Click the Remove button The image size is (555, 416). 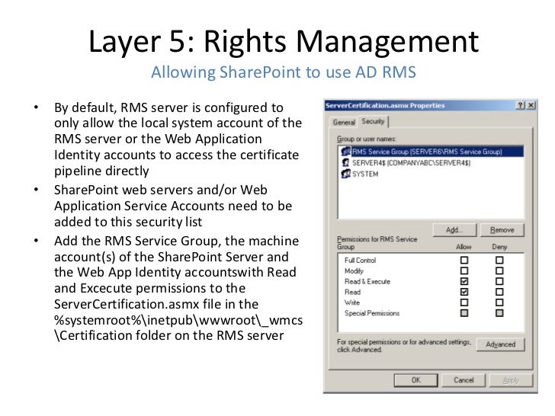point(502,230)
